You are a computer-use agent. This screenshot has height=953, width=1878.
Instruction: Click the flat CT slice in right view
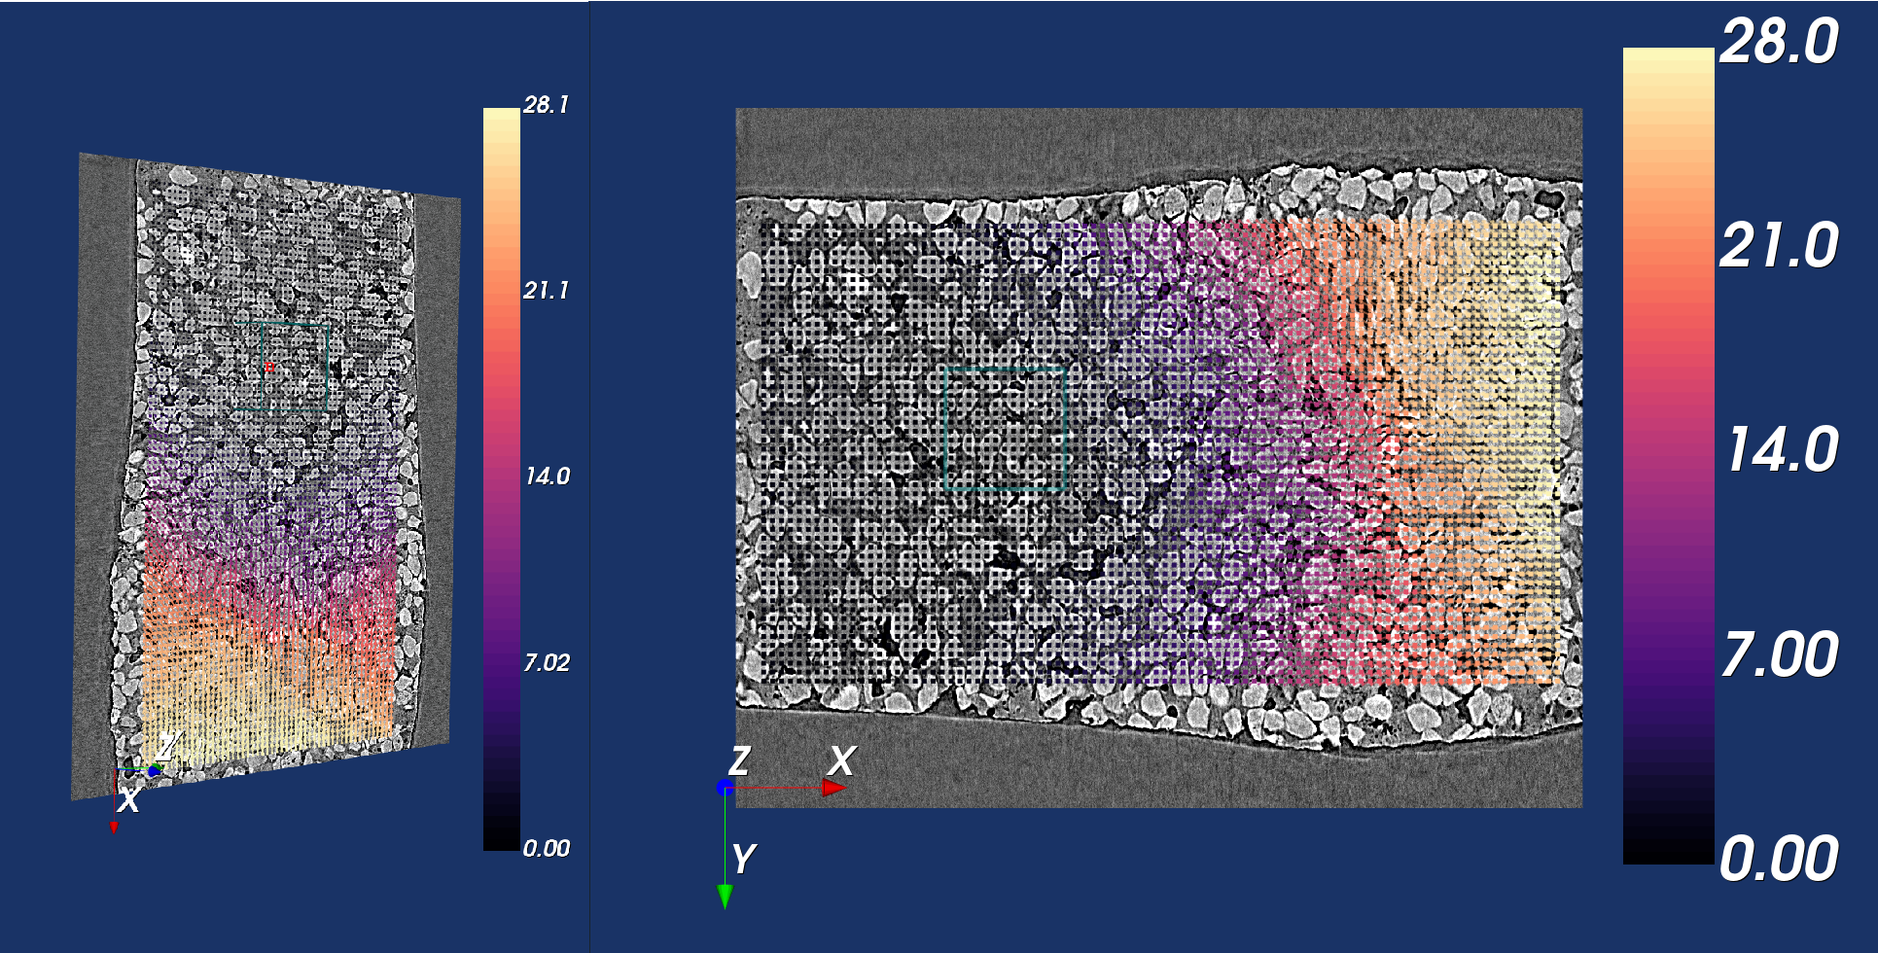pos(1158,457)
